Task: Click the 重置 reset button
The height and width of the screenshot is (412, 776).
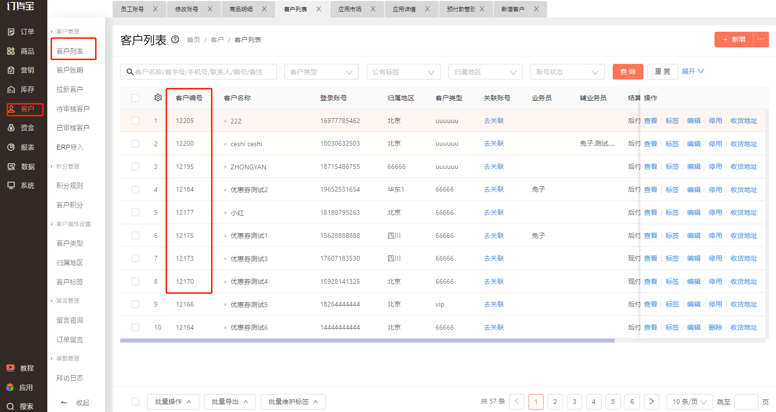Action: pos(662,71)
